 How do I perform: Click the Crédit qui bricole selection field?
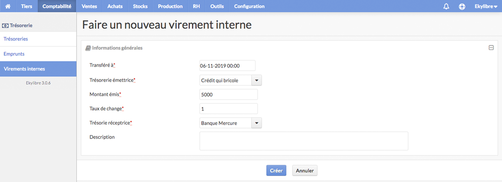tap(225, 80)
